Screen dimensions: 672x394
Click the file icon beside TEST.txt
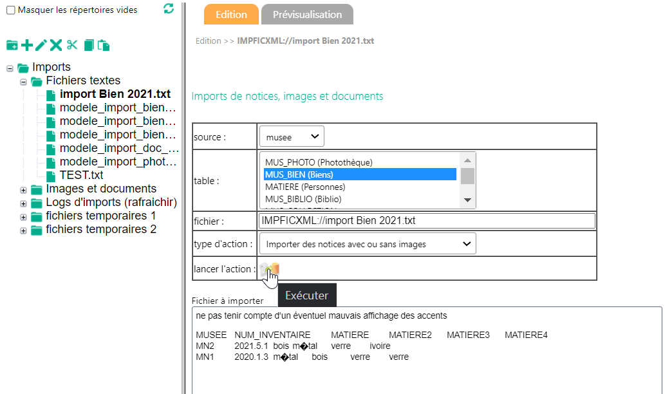tap(51, 176)
